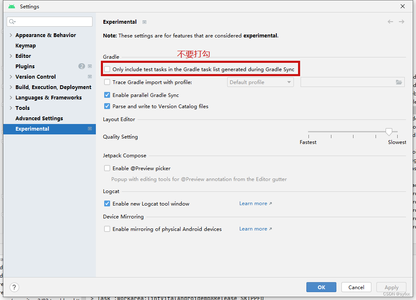Select Keymap in settings sidebar
This screenshot has width=416, height=300.
25,45
